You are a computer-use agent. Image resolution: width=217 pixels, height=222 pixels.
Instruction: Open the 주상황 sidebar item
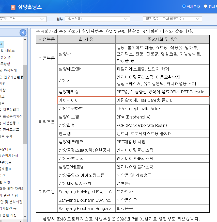(5, 64)
